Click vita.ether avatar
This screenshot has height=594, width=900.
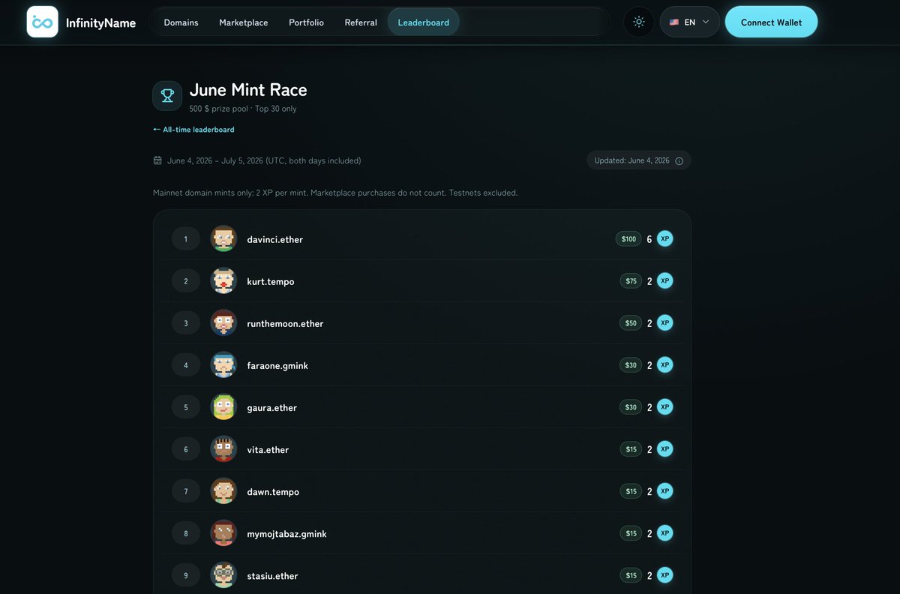click(223, 449)
